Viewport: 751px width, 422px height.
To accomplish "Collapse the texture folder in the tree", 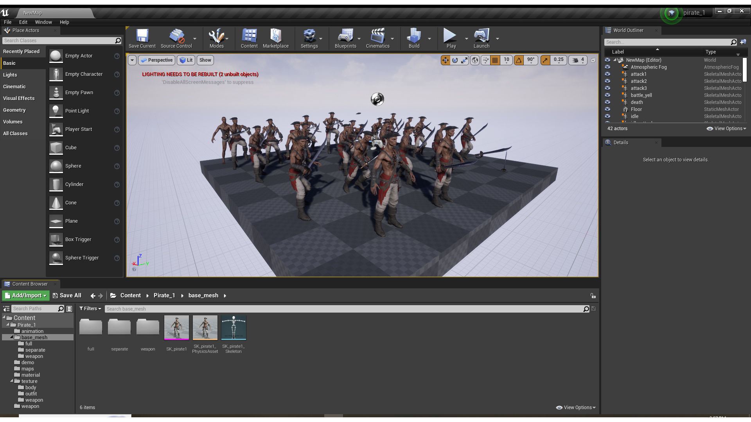I will pyautogui.click(x=12, y=381).
